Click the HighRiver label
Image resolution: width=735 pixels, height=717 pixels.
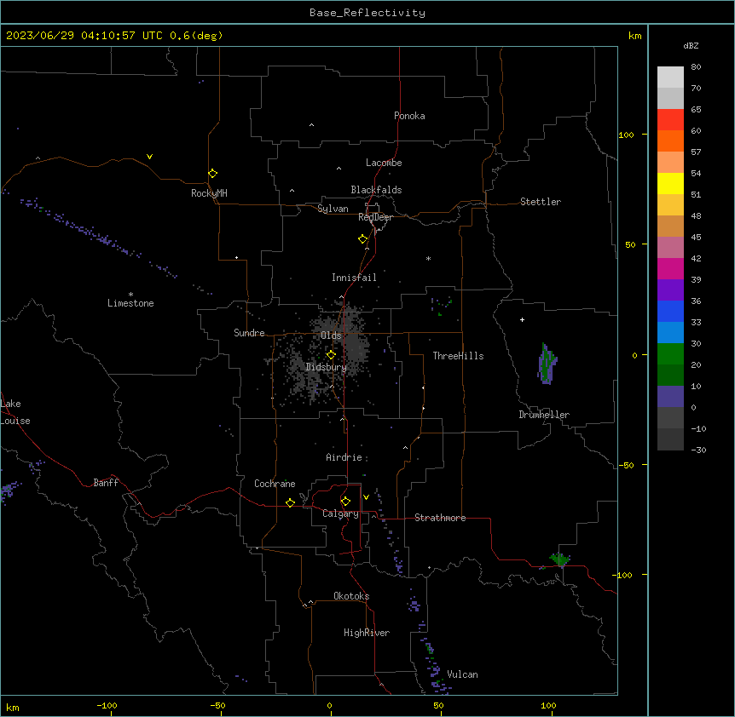click(367, 633)
